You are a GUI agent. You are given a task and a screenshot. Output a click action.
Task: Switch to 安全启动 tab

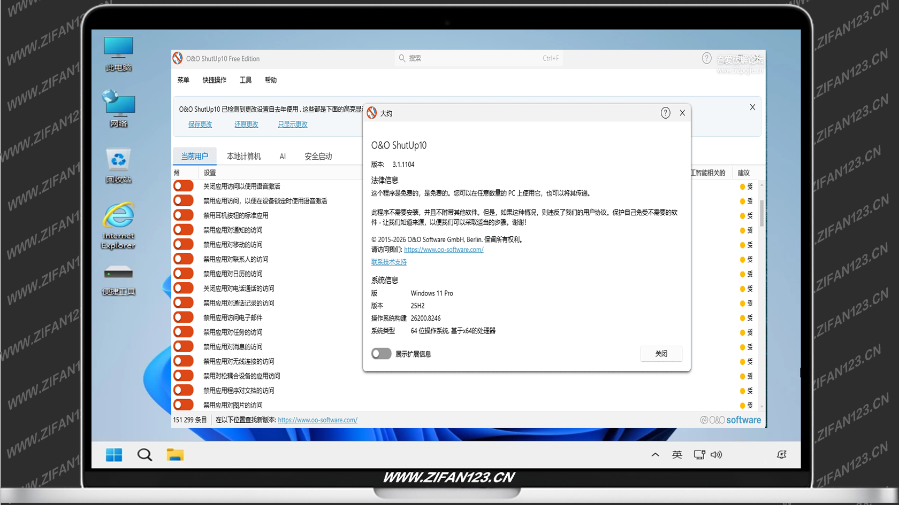pos(318,156)
